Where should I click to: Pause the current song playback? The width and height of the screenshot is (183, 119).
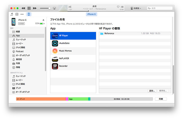[x=29, y=8]
